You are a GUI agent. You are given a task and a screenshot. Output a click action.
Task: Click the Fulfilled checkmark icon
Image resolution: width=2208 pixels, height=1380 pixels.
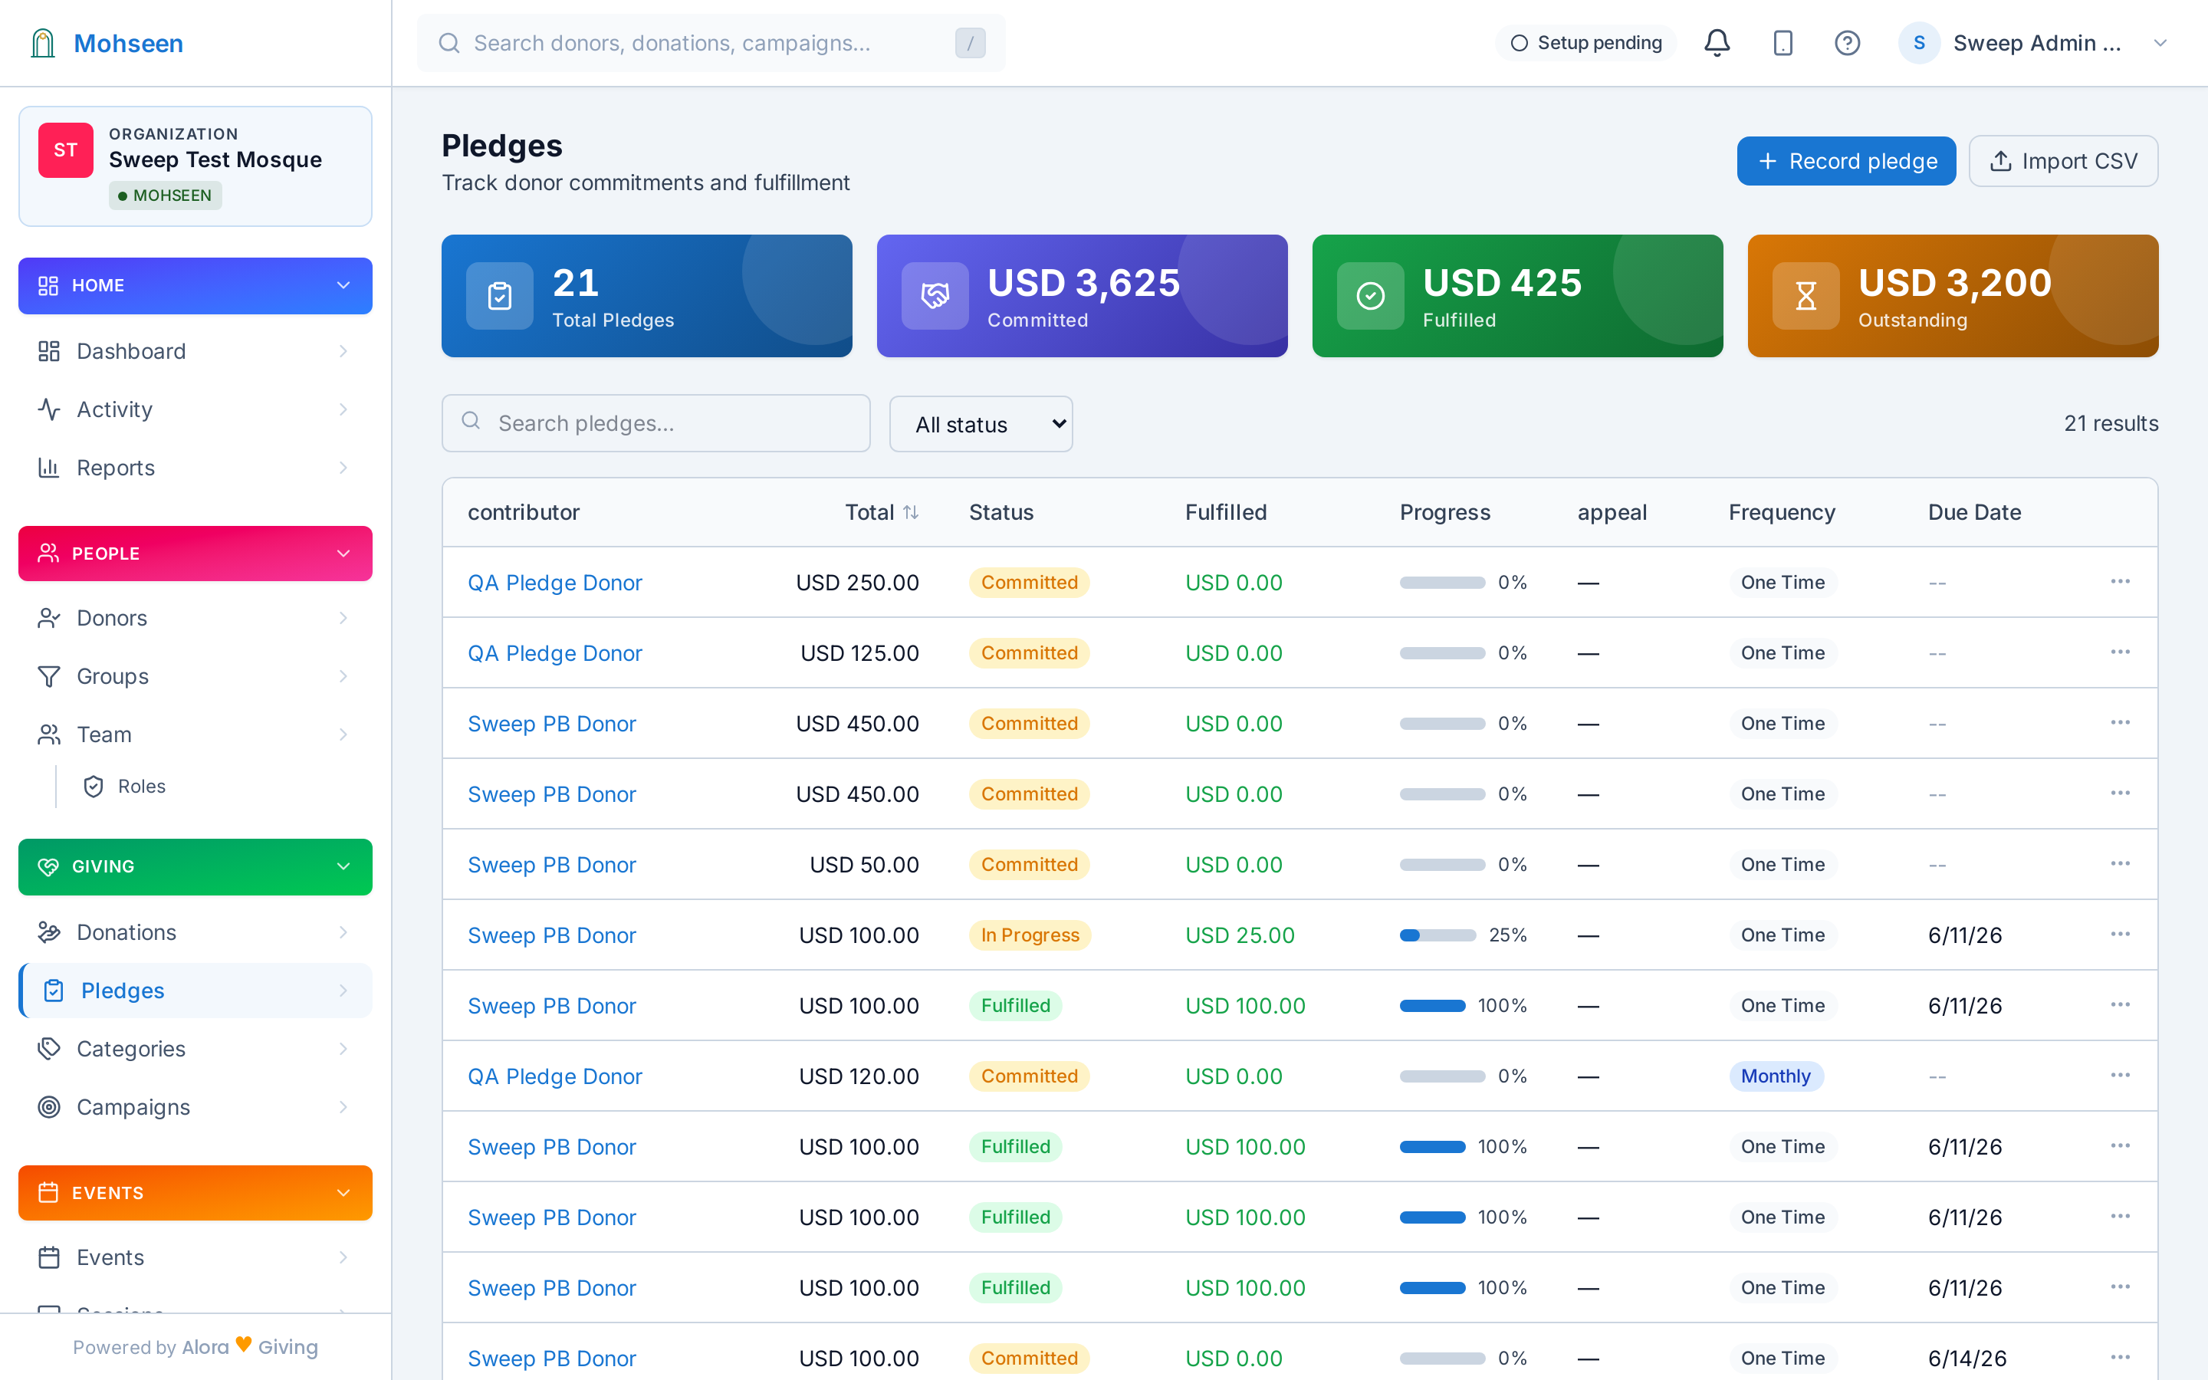(1371, 296)
